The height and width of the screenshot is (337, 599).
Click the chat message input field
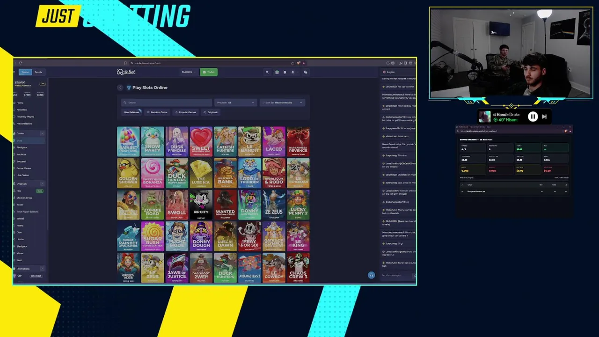[396, 275]
